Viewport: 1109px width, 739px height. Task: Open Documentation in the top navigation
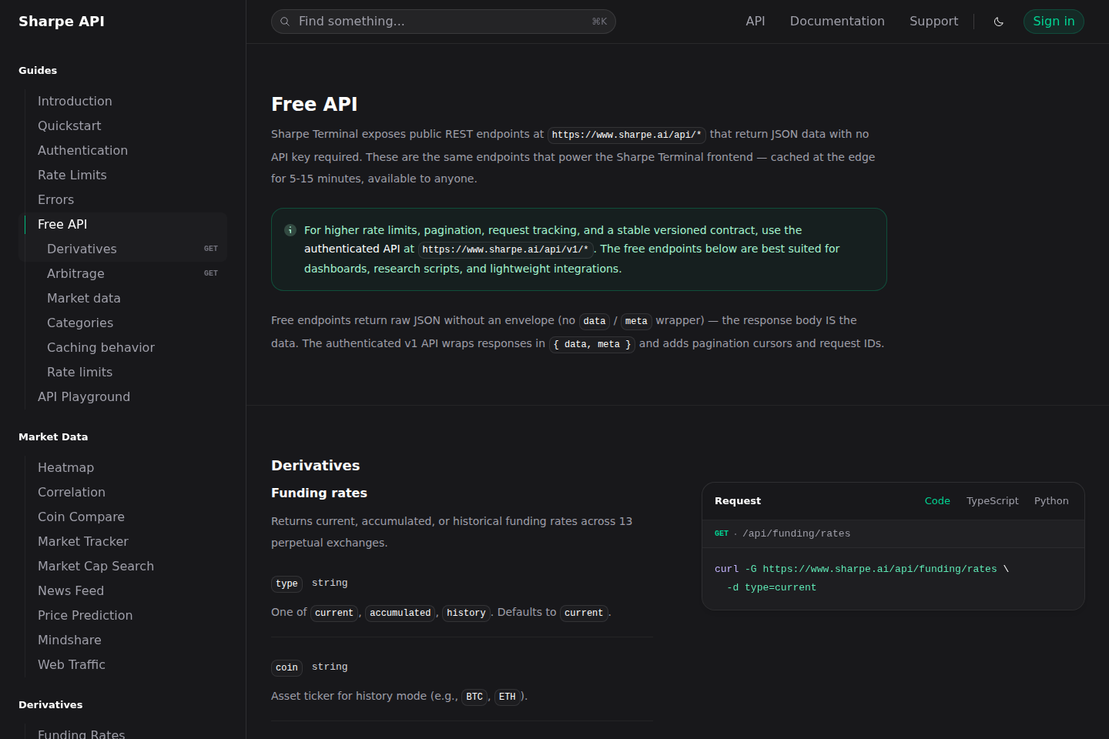tap(837, 22)
